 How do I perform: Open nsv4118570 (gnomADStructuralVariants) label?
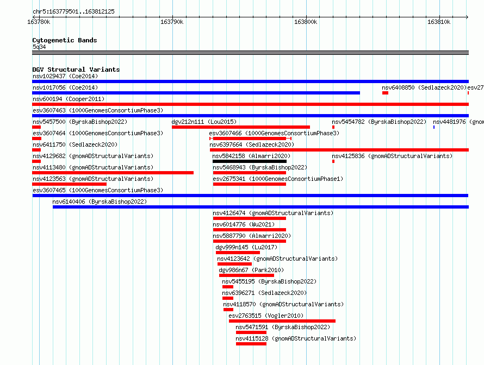pyautogui.click(x=283, y=304)
